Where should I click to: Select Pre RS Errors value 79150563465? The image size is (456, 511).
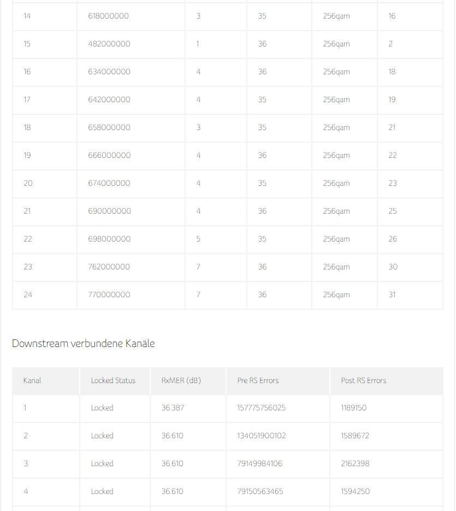tap(260, 491)
